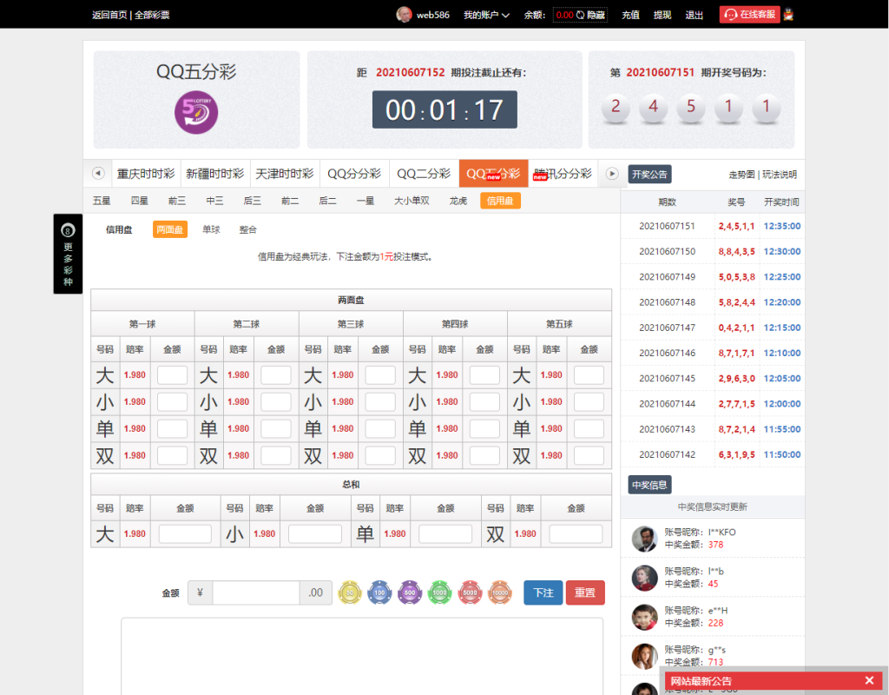This screenshot has height=695, width=889.
Task: Close the 网站最新公告 notice bar
Action: tap(869, 680)
